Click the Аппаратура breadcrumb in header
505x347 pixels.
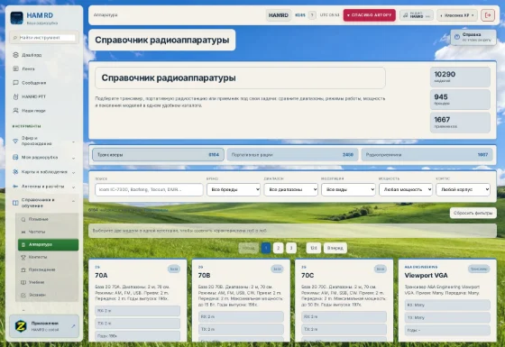[106, 15]
